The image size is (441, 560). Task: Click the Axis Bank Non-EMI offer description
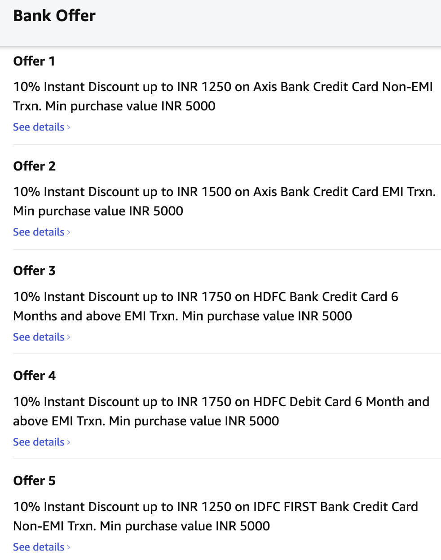point(223,96)
